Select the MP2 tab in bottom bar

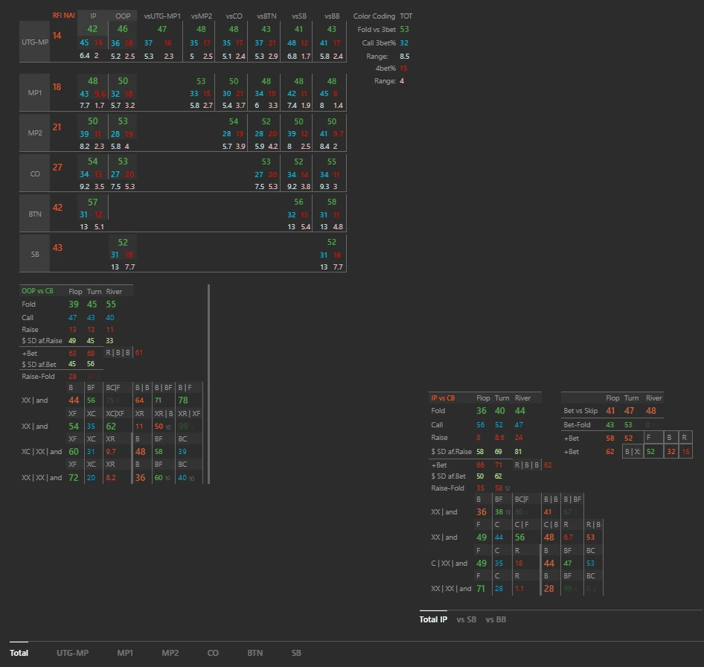pyautogui.click(x=170, y=653)
